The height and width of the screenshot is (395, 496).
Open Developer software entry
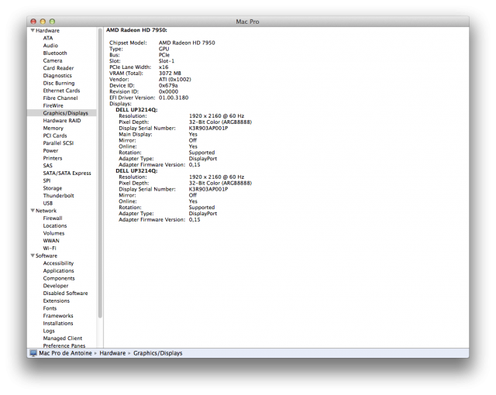tap(56, 286)
